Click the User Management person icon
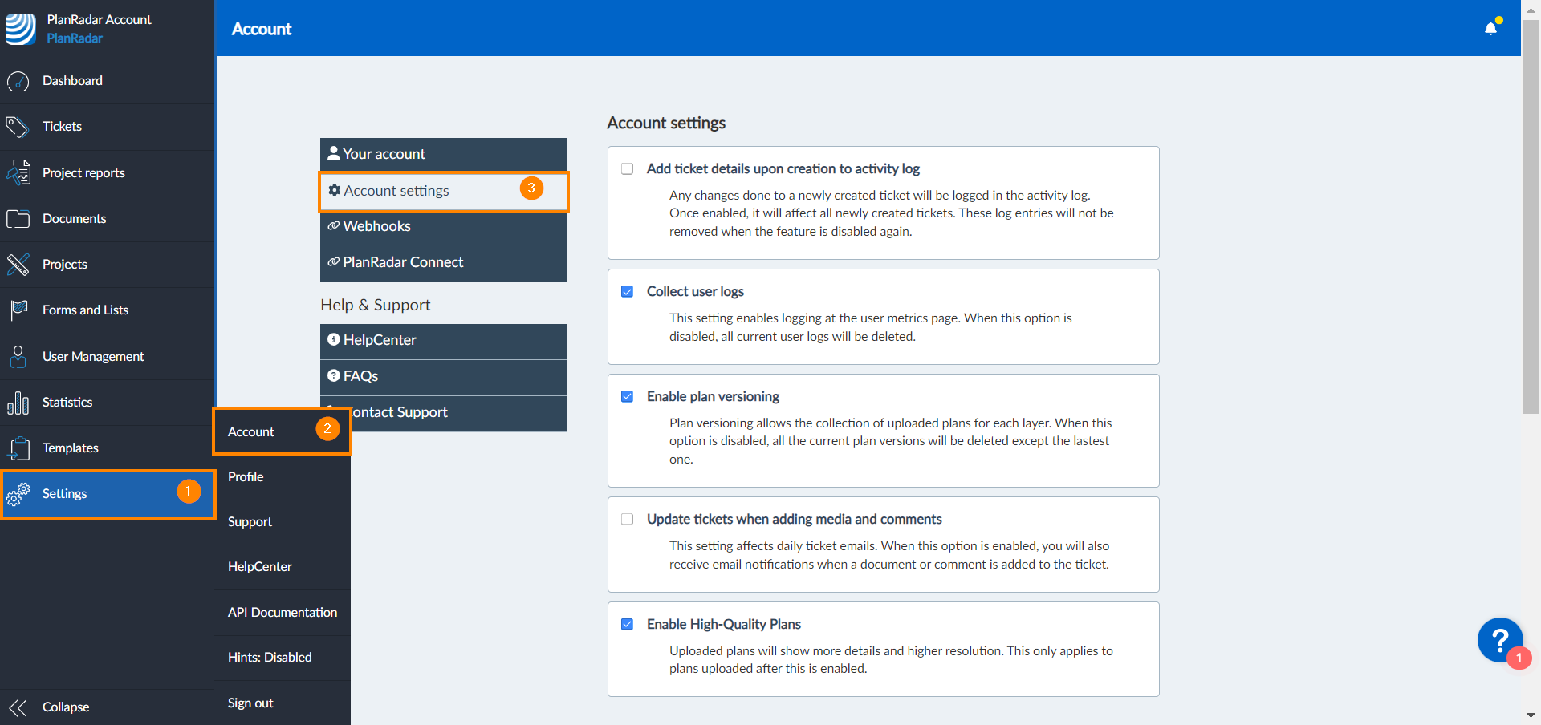 [x=18, y=357]
